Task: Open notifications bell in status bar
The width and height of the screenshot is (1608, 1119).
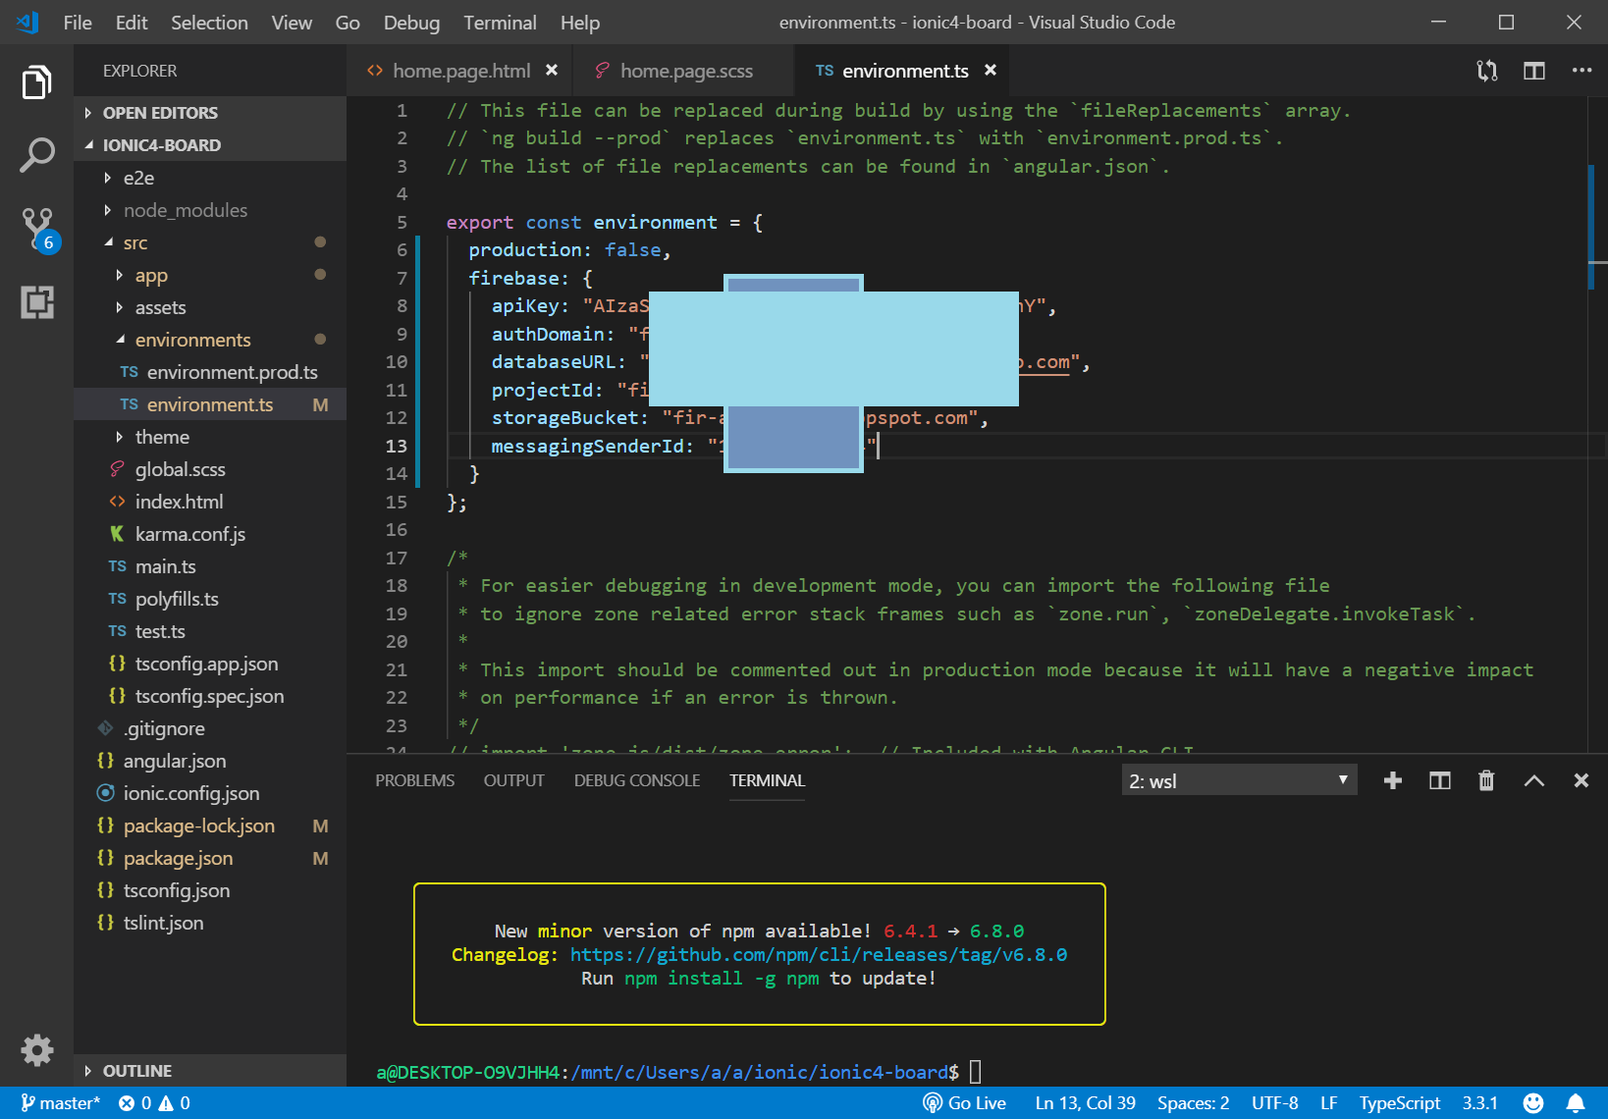Action: coord(1576,1103)
